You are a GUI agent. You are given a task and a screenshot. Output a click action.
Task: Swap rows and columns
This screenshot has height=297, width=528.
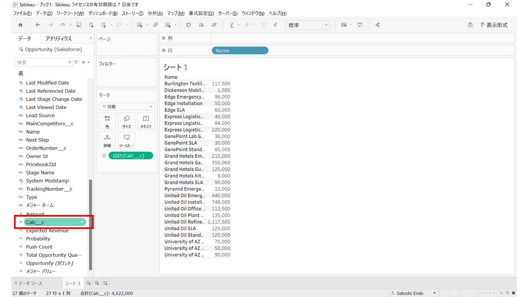[x=189, y=25]
